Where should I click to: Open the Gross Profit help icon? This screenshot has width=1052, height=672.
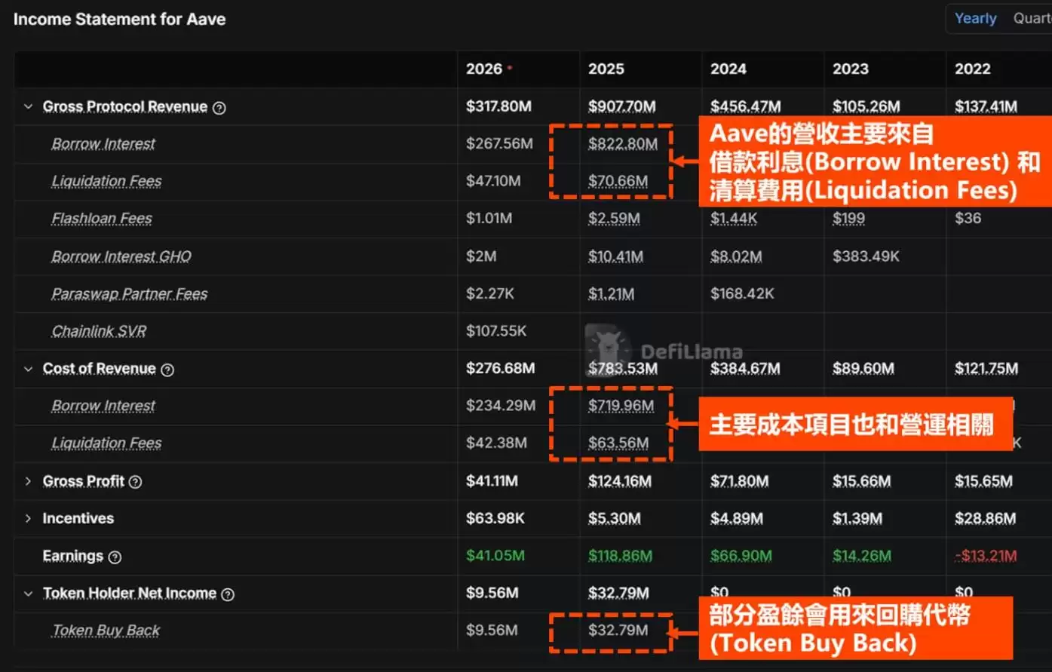click(x=136, y=482)
